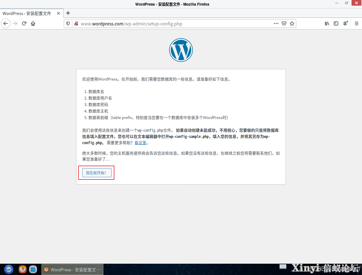Click the 数据库密码 list item
Viewport: 362px width, 275px height.
click(x=98, y=105)
